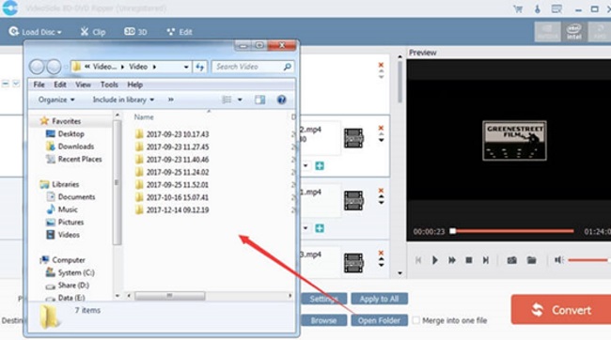Play the preview video

click(x=435, y=260)
